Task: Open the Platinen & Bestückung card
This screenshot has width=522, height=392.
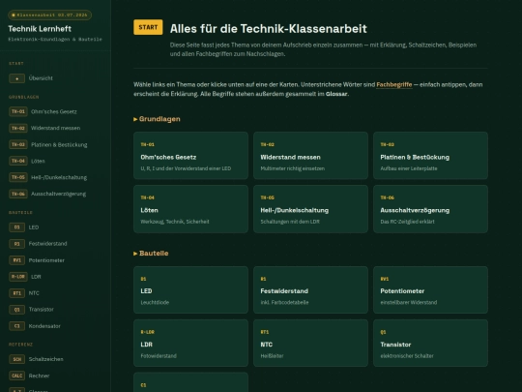Action: point(430,155)
